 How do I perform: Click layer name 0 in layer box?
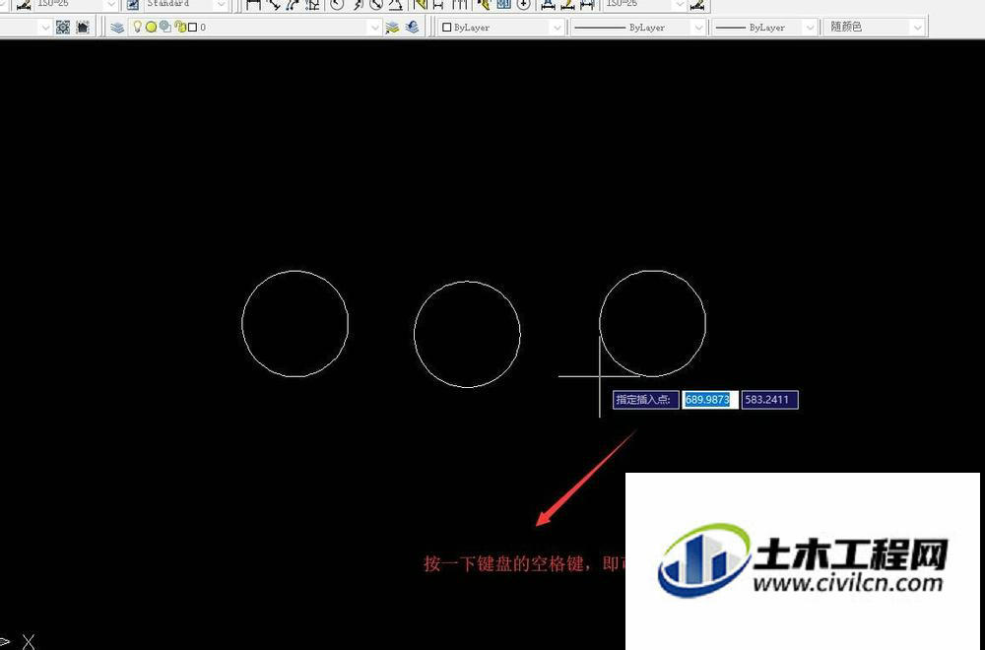[x=202, y=28]
